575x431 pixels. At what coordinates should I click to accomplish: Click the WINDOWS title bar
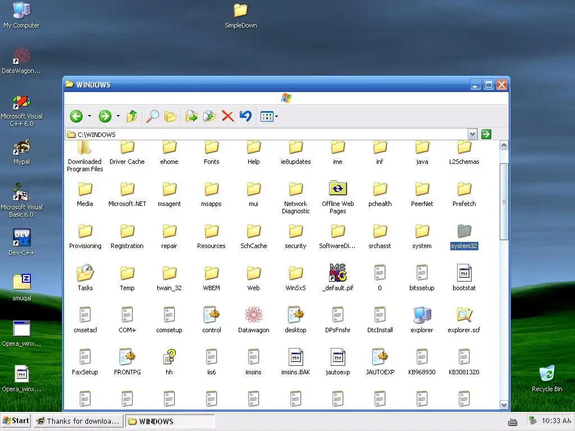[x=268, y=85]
